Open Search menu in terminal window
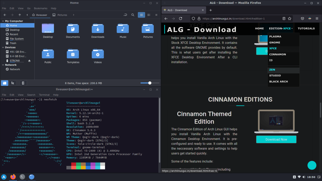 pos(31,95)
